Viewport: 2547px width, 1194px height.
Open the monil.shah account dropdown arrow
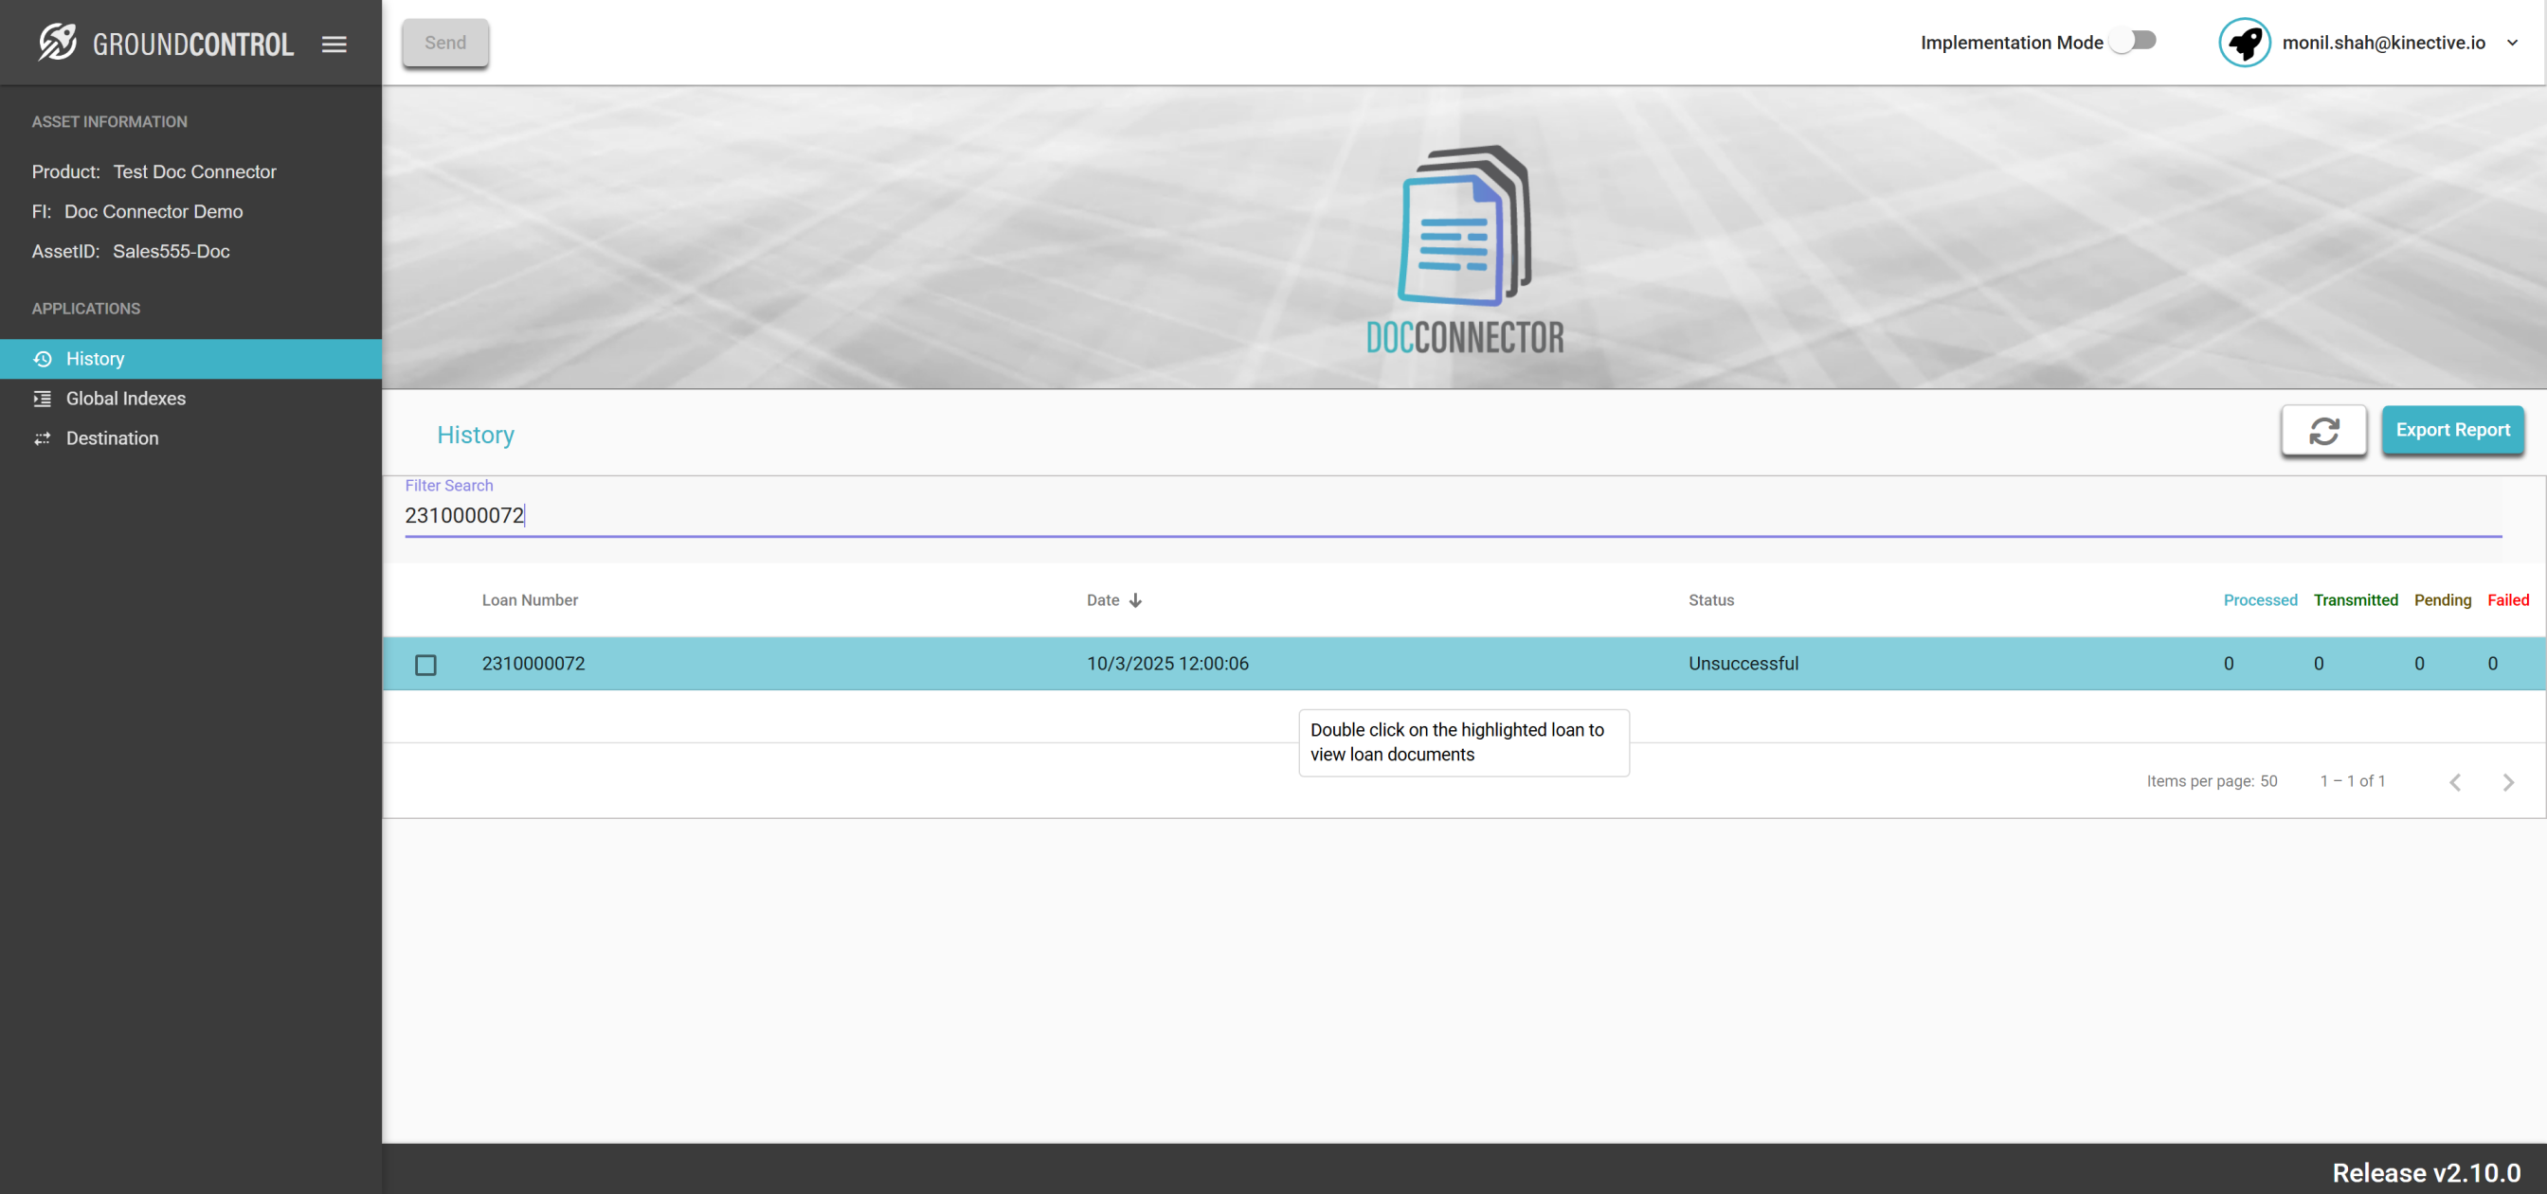pyautogui.click(x=2512, y=43)
